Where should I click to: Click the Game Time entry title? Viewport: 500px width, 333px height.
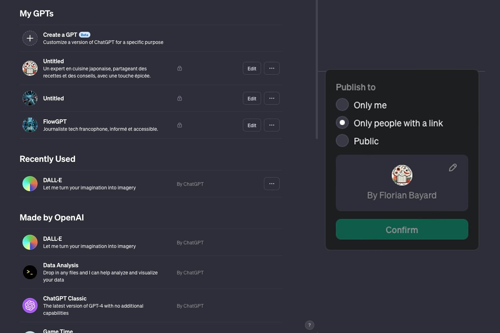point(58,331)
